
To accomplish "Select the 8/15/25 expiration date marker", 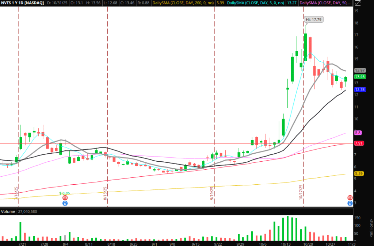I will click(105, 194).
